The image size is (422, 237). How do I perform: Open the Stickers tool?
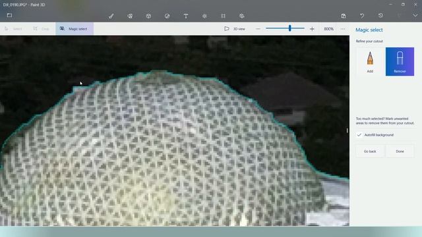coord(167,16)
